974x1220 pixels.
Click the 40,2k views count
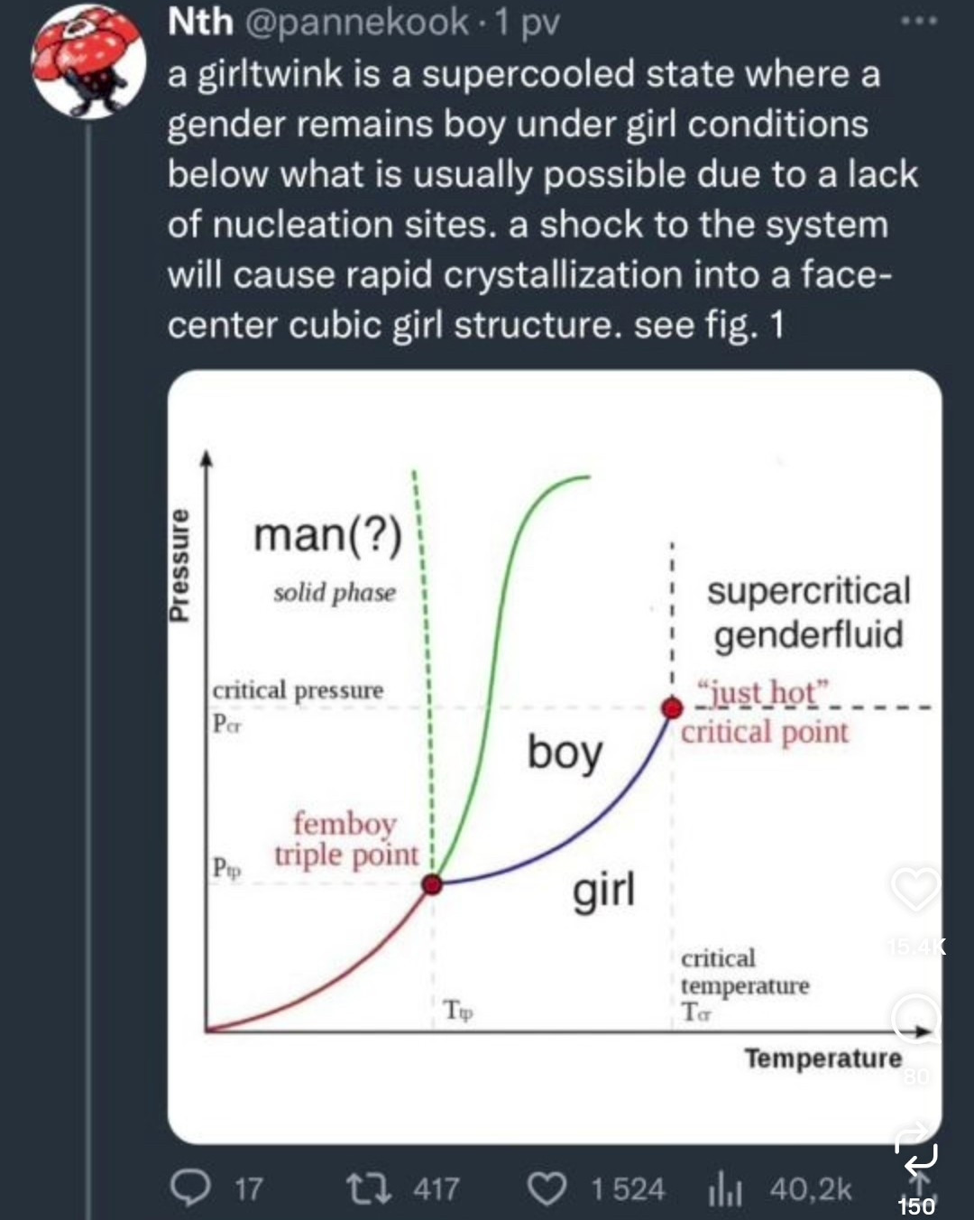coord(811,1188)
